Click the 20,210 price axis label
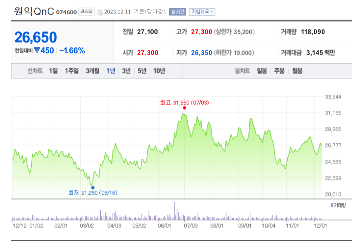 click(333, 194)
